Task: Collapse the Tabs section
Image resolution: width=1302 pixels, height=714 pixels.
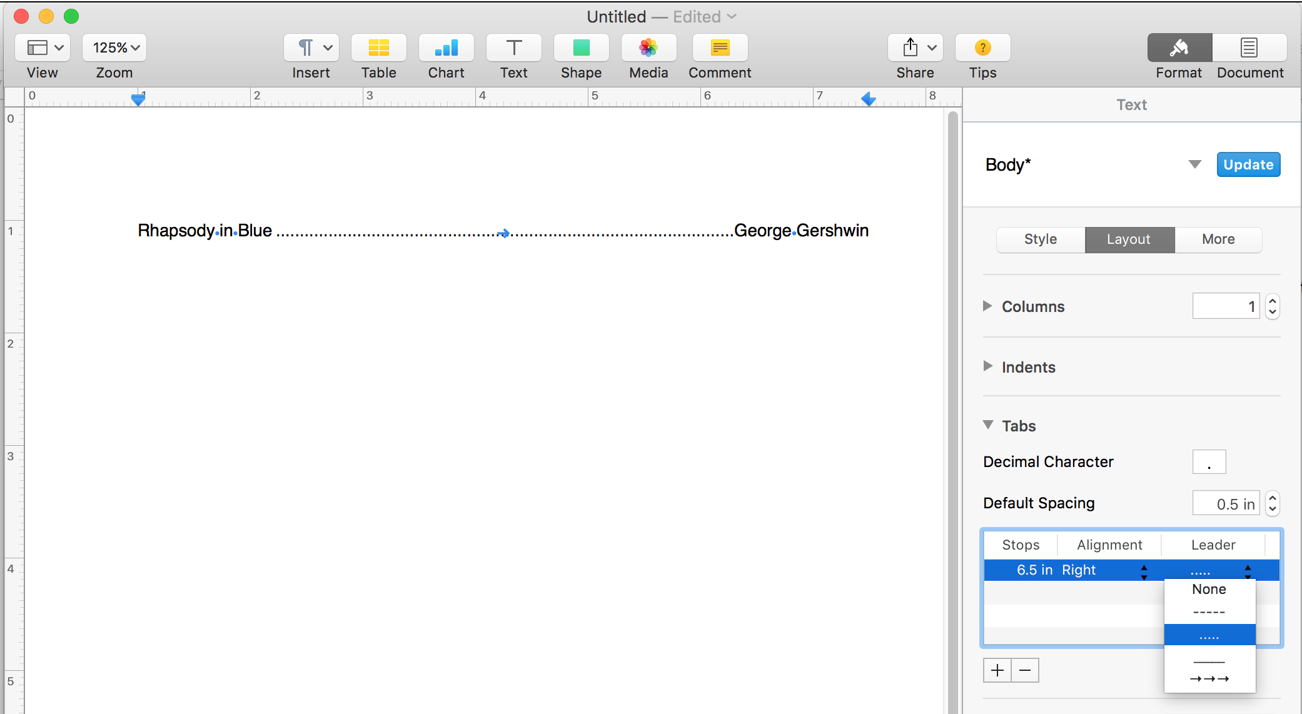Action: pos(987,425)
